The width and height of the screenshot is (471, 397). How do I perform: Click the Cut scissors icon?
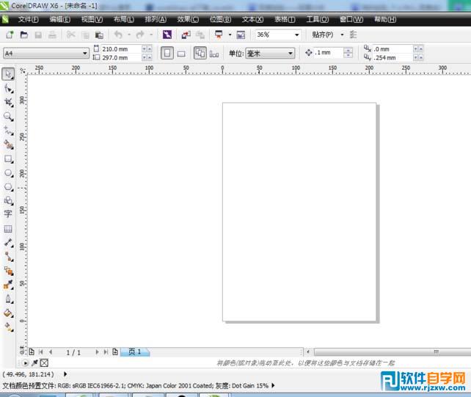pyautogui.click(x=70, y=35)
